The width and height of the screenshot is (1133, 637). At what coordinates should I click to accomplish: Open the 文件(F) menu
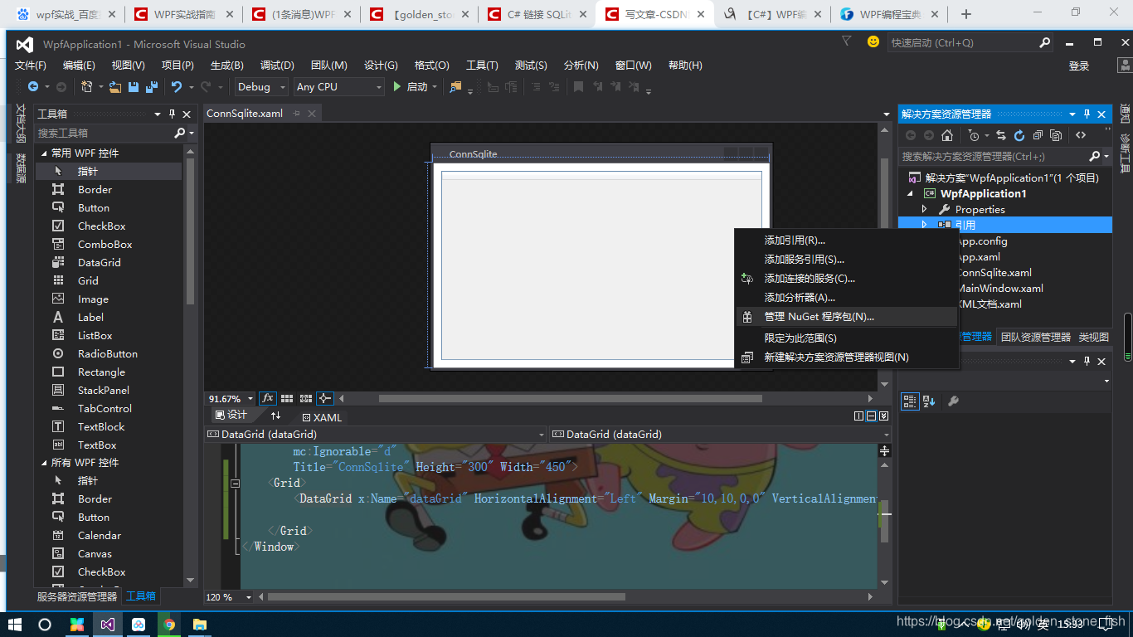point(31,66)
